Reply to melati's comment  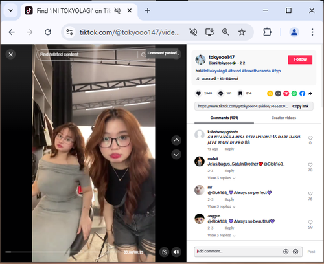[x=229, y=171]
